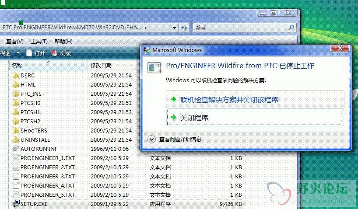Click the PROENGINEER_2.TXT file icon
358x209 pixels.
coord(16,167)
